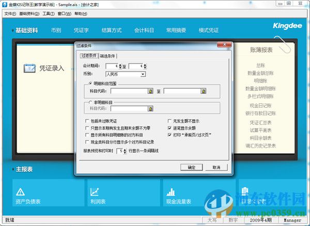Open the 帮助(H) menu
This screenshot has height=226, width=310.
click(x=81, y=13)
